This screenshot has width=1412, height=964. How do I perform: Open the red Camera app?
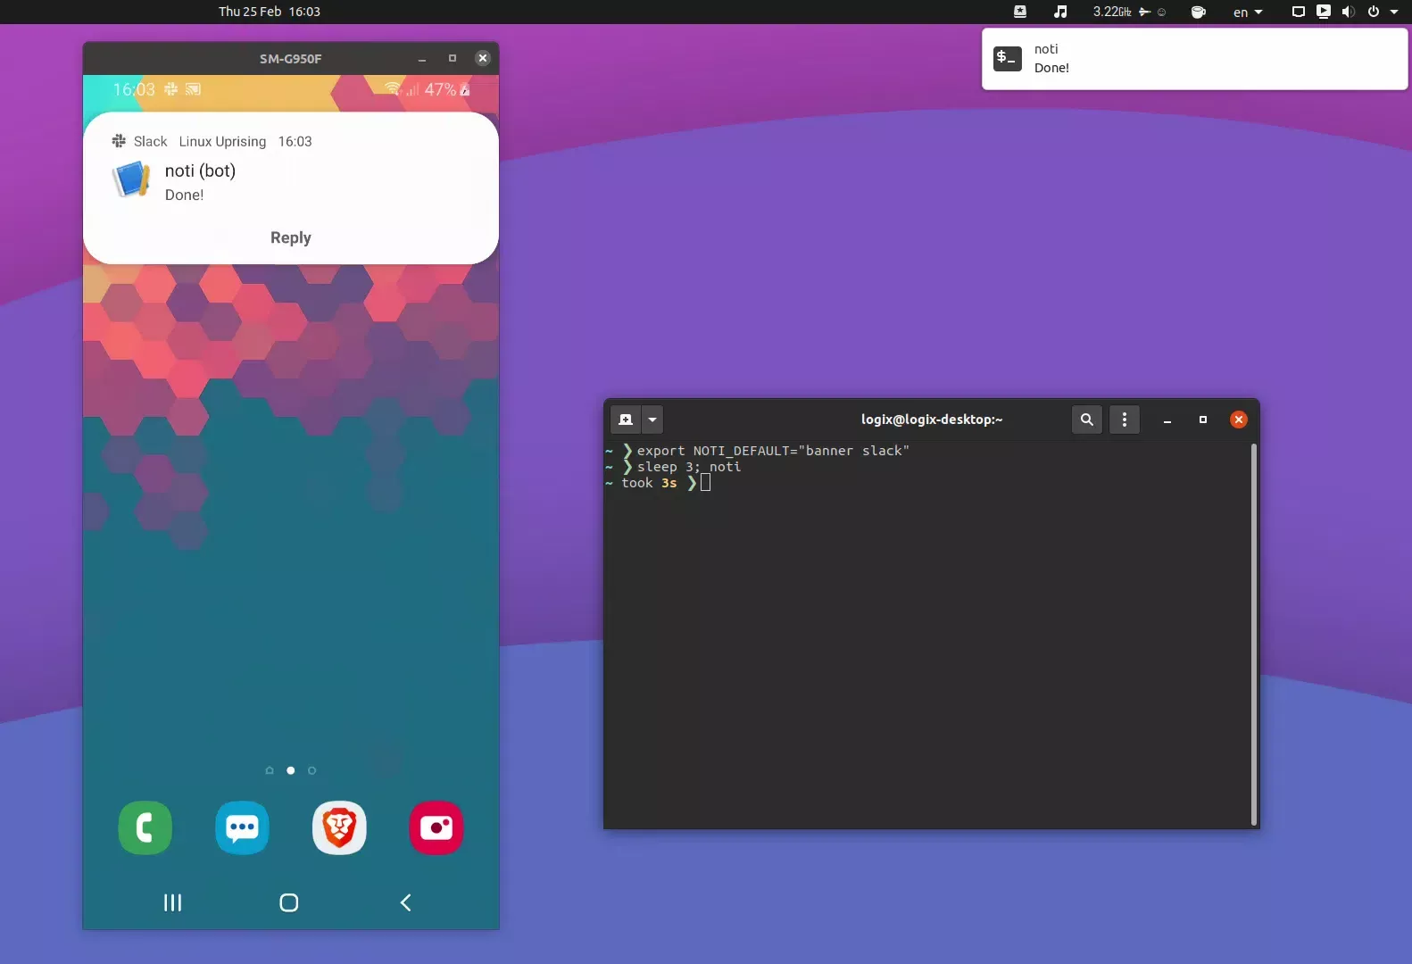click(436, 827)
